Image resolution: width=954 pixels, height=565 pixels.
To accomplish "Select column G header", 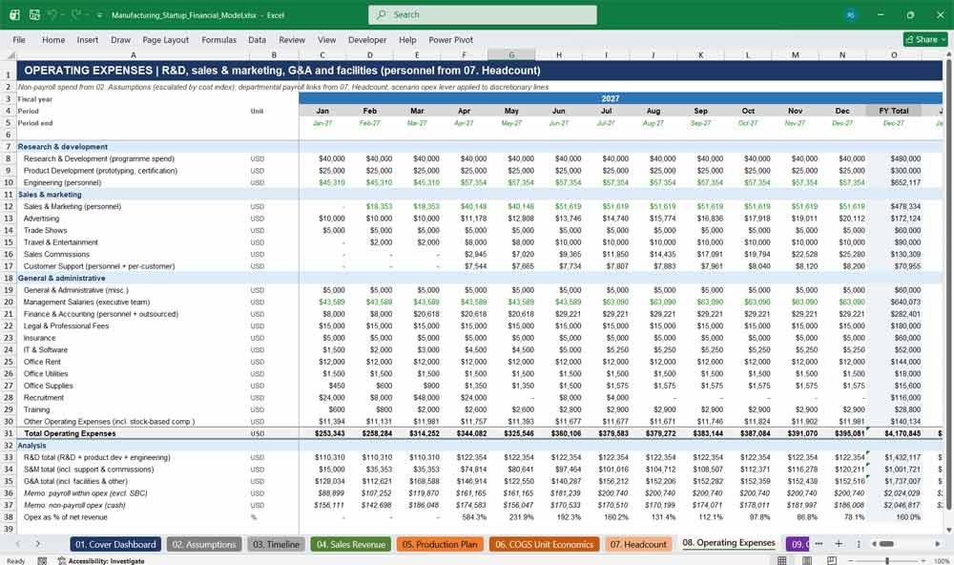I will click(x=511, y=54).
